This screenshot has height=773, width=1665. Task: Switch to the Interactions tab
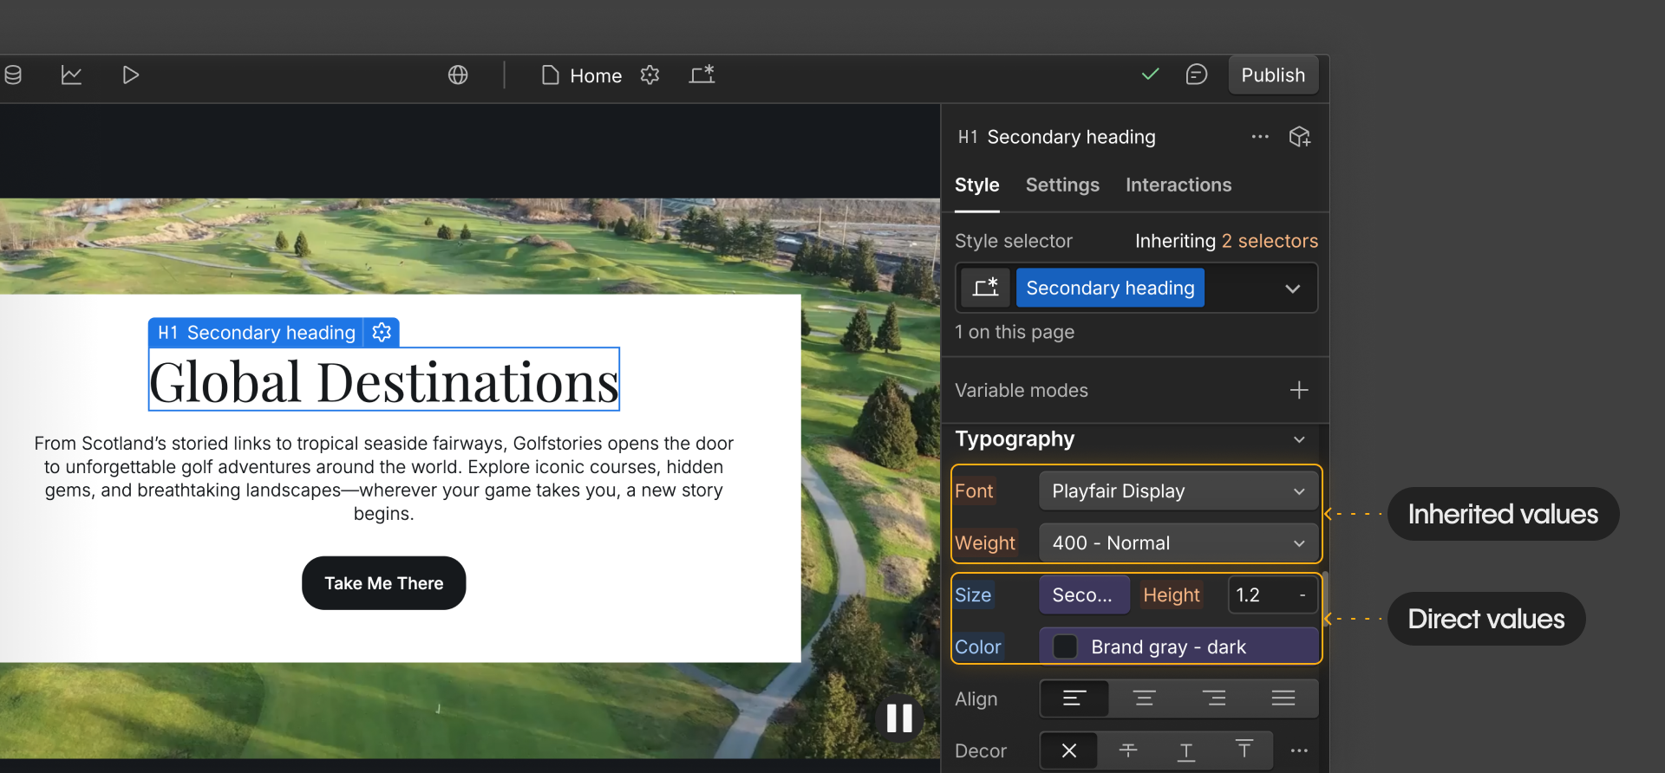pos(1179,185)
